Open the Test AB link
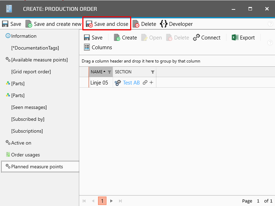The width and height of the screenshot is (275, 206). (x=131, y=83)
